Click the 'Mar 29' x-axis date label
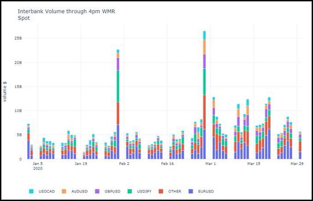313x201 pixels. (x=297, y=164)
